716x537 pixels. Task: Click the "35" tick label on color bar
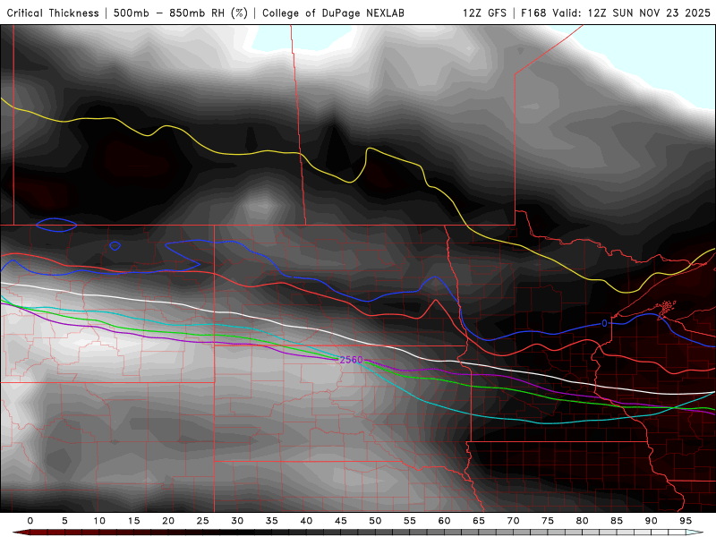coord(272,521)
